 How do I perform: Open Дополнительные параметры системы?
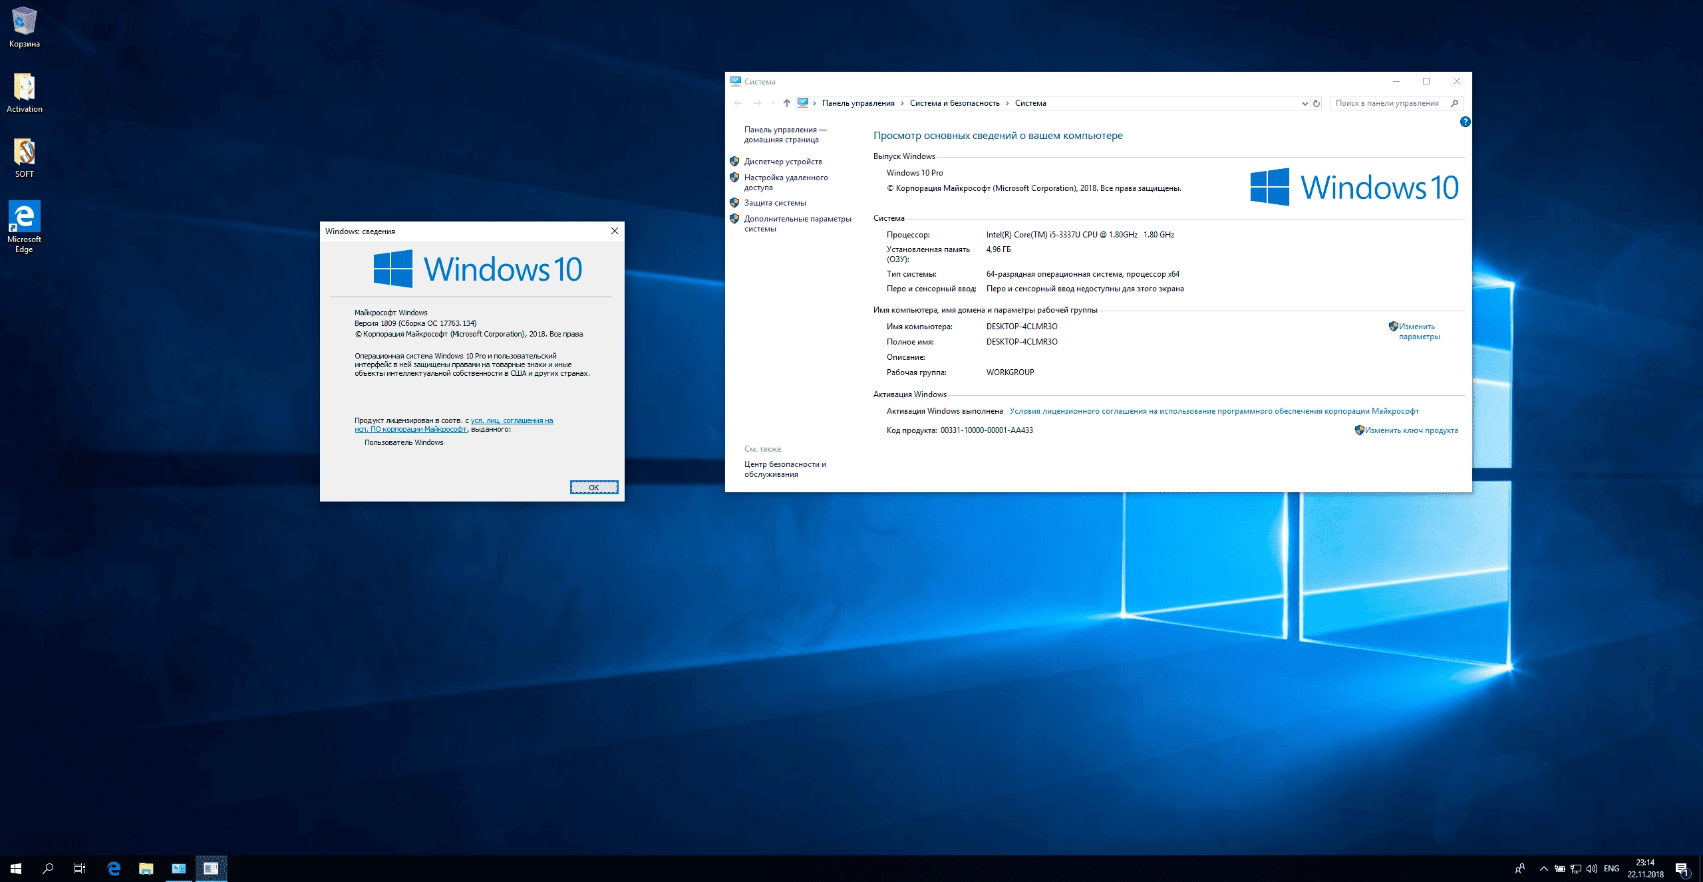[798, 223]
